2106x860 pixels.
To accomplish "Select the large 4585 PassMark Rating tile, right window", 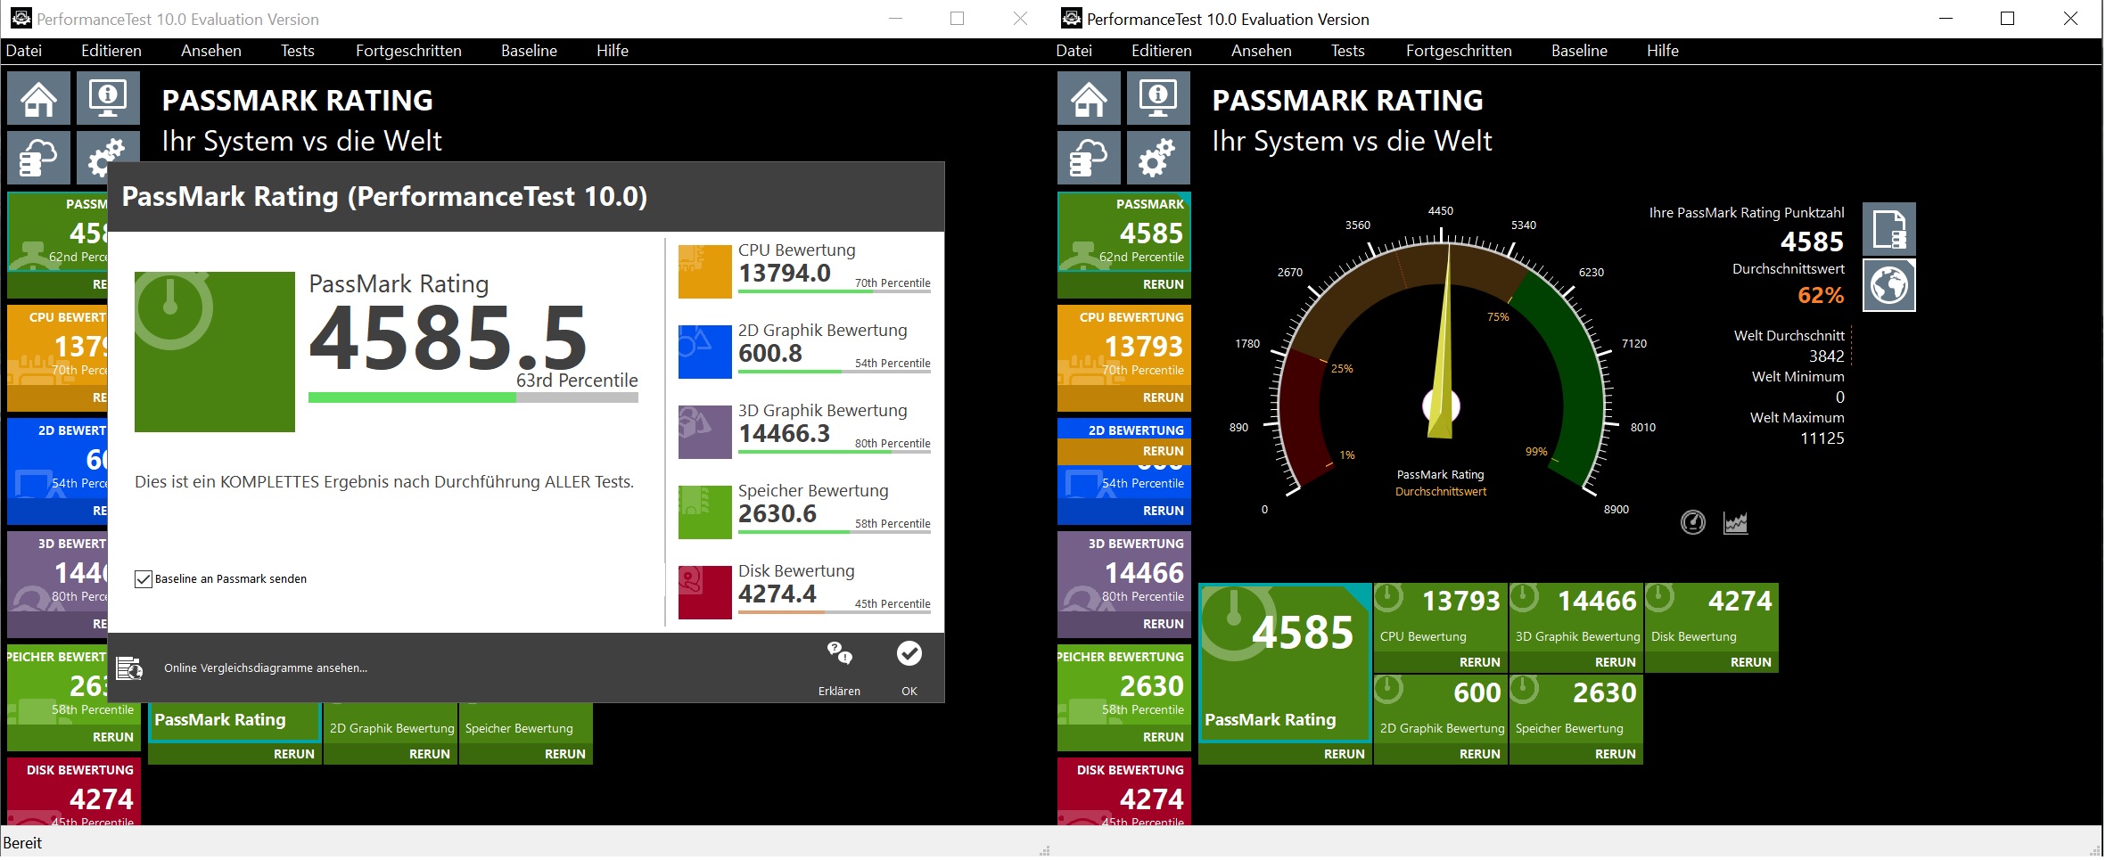I will coord(1285,663).
